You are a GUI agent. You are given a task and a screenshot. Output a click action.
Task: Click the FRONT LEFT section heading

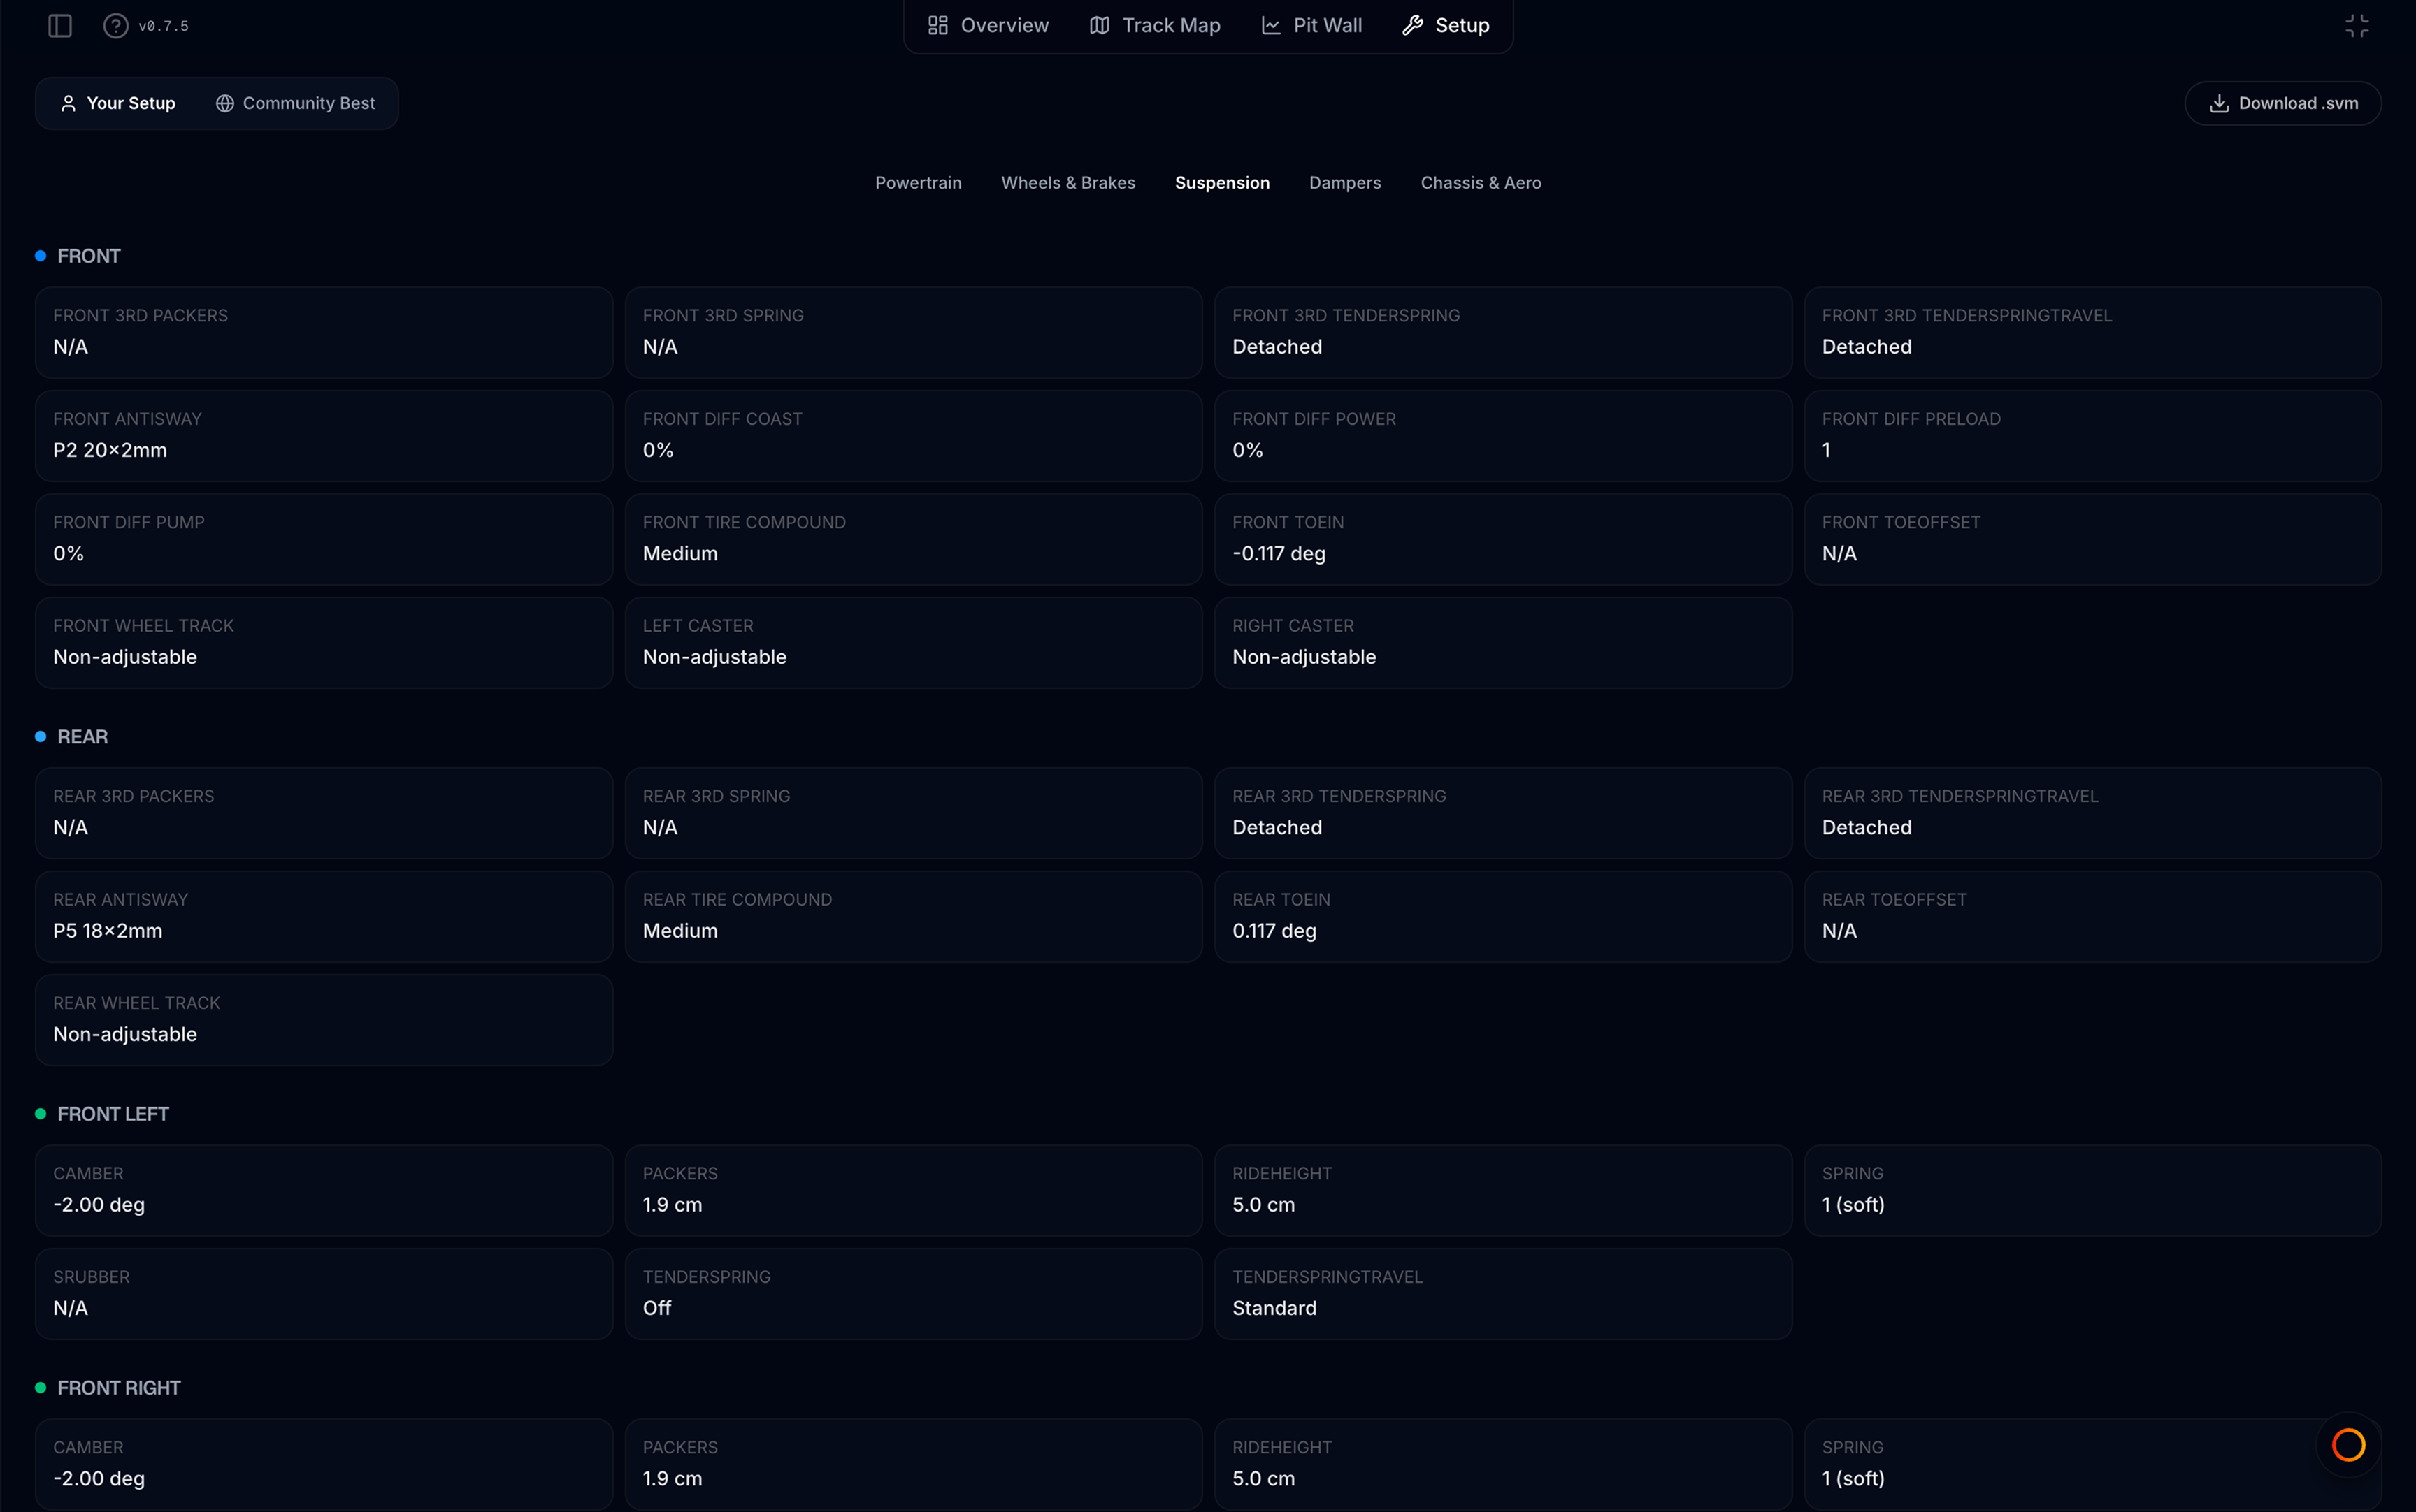point(113,1114)
